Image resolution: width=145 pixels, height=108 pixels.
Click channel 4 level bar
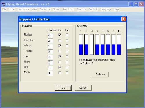click(97, 44)
